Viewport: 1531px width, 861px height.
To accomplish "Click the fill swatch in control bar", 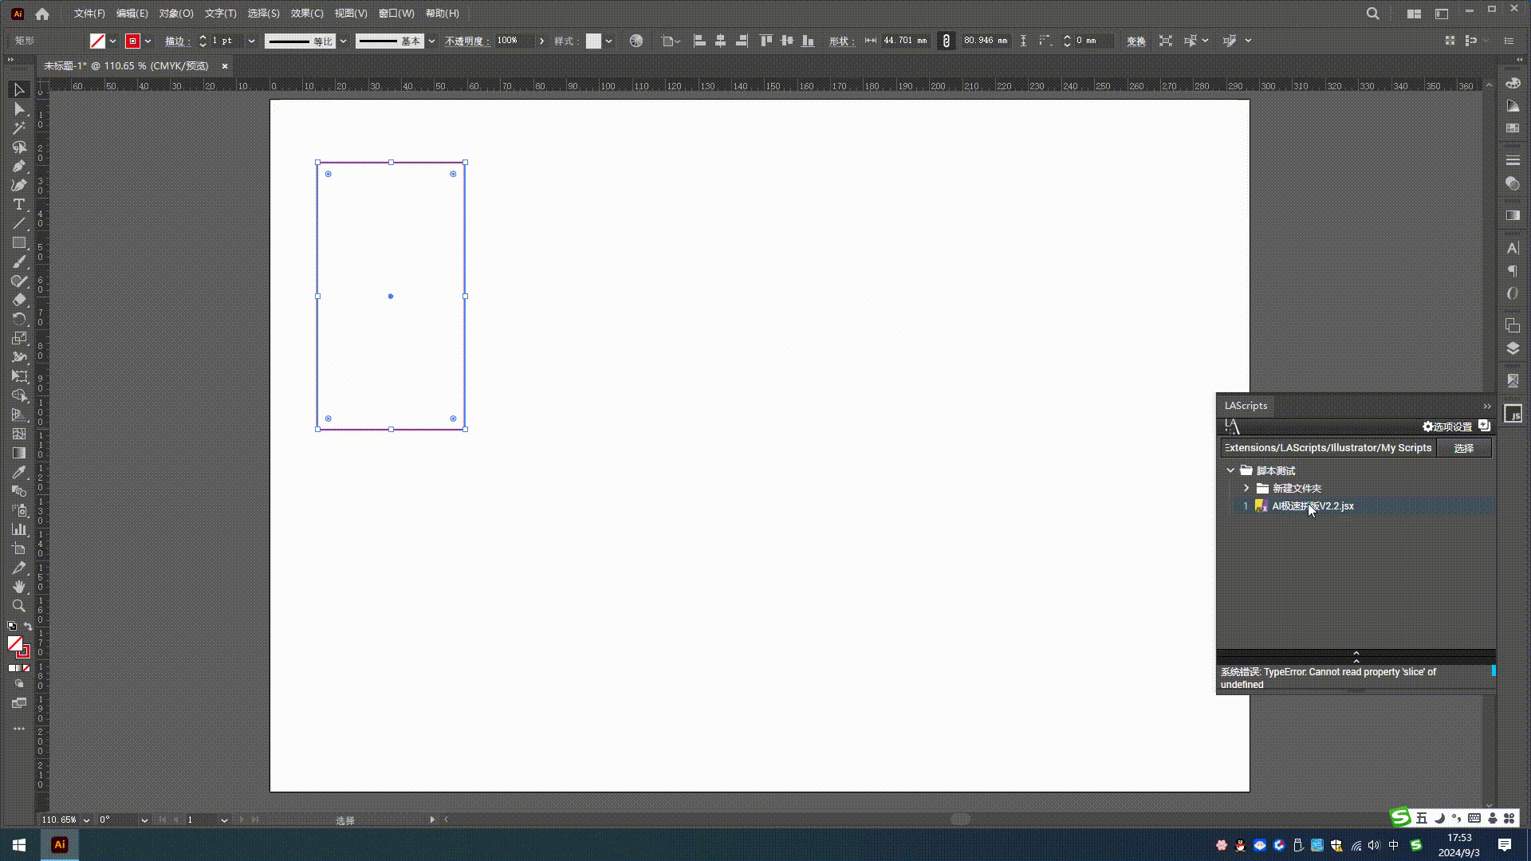I will coord(97,41).
